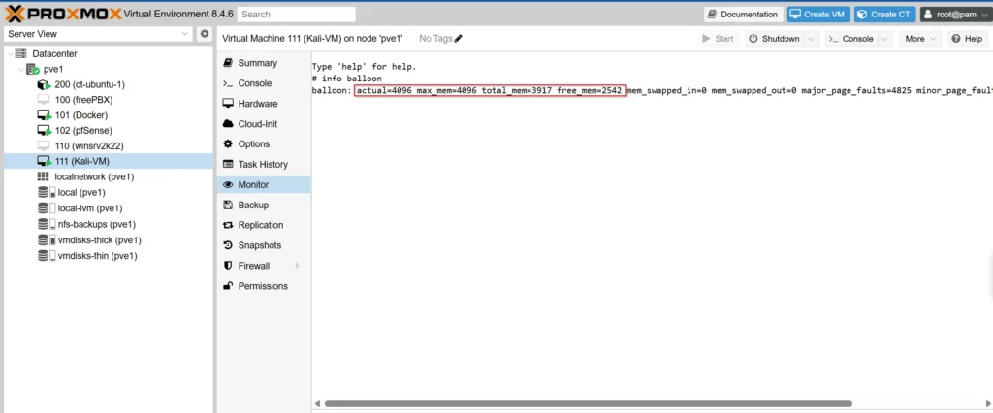Click 'Type help for help.' text
993x413 pixels.
tap(365, 67)
